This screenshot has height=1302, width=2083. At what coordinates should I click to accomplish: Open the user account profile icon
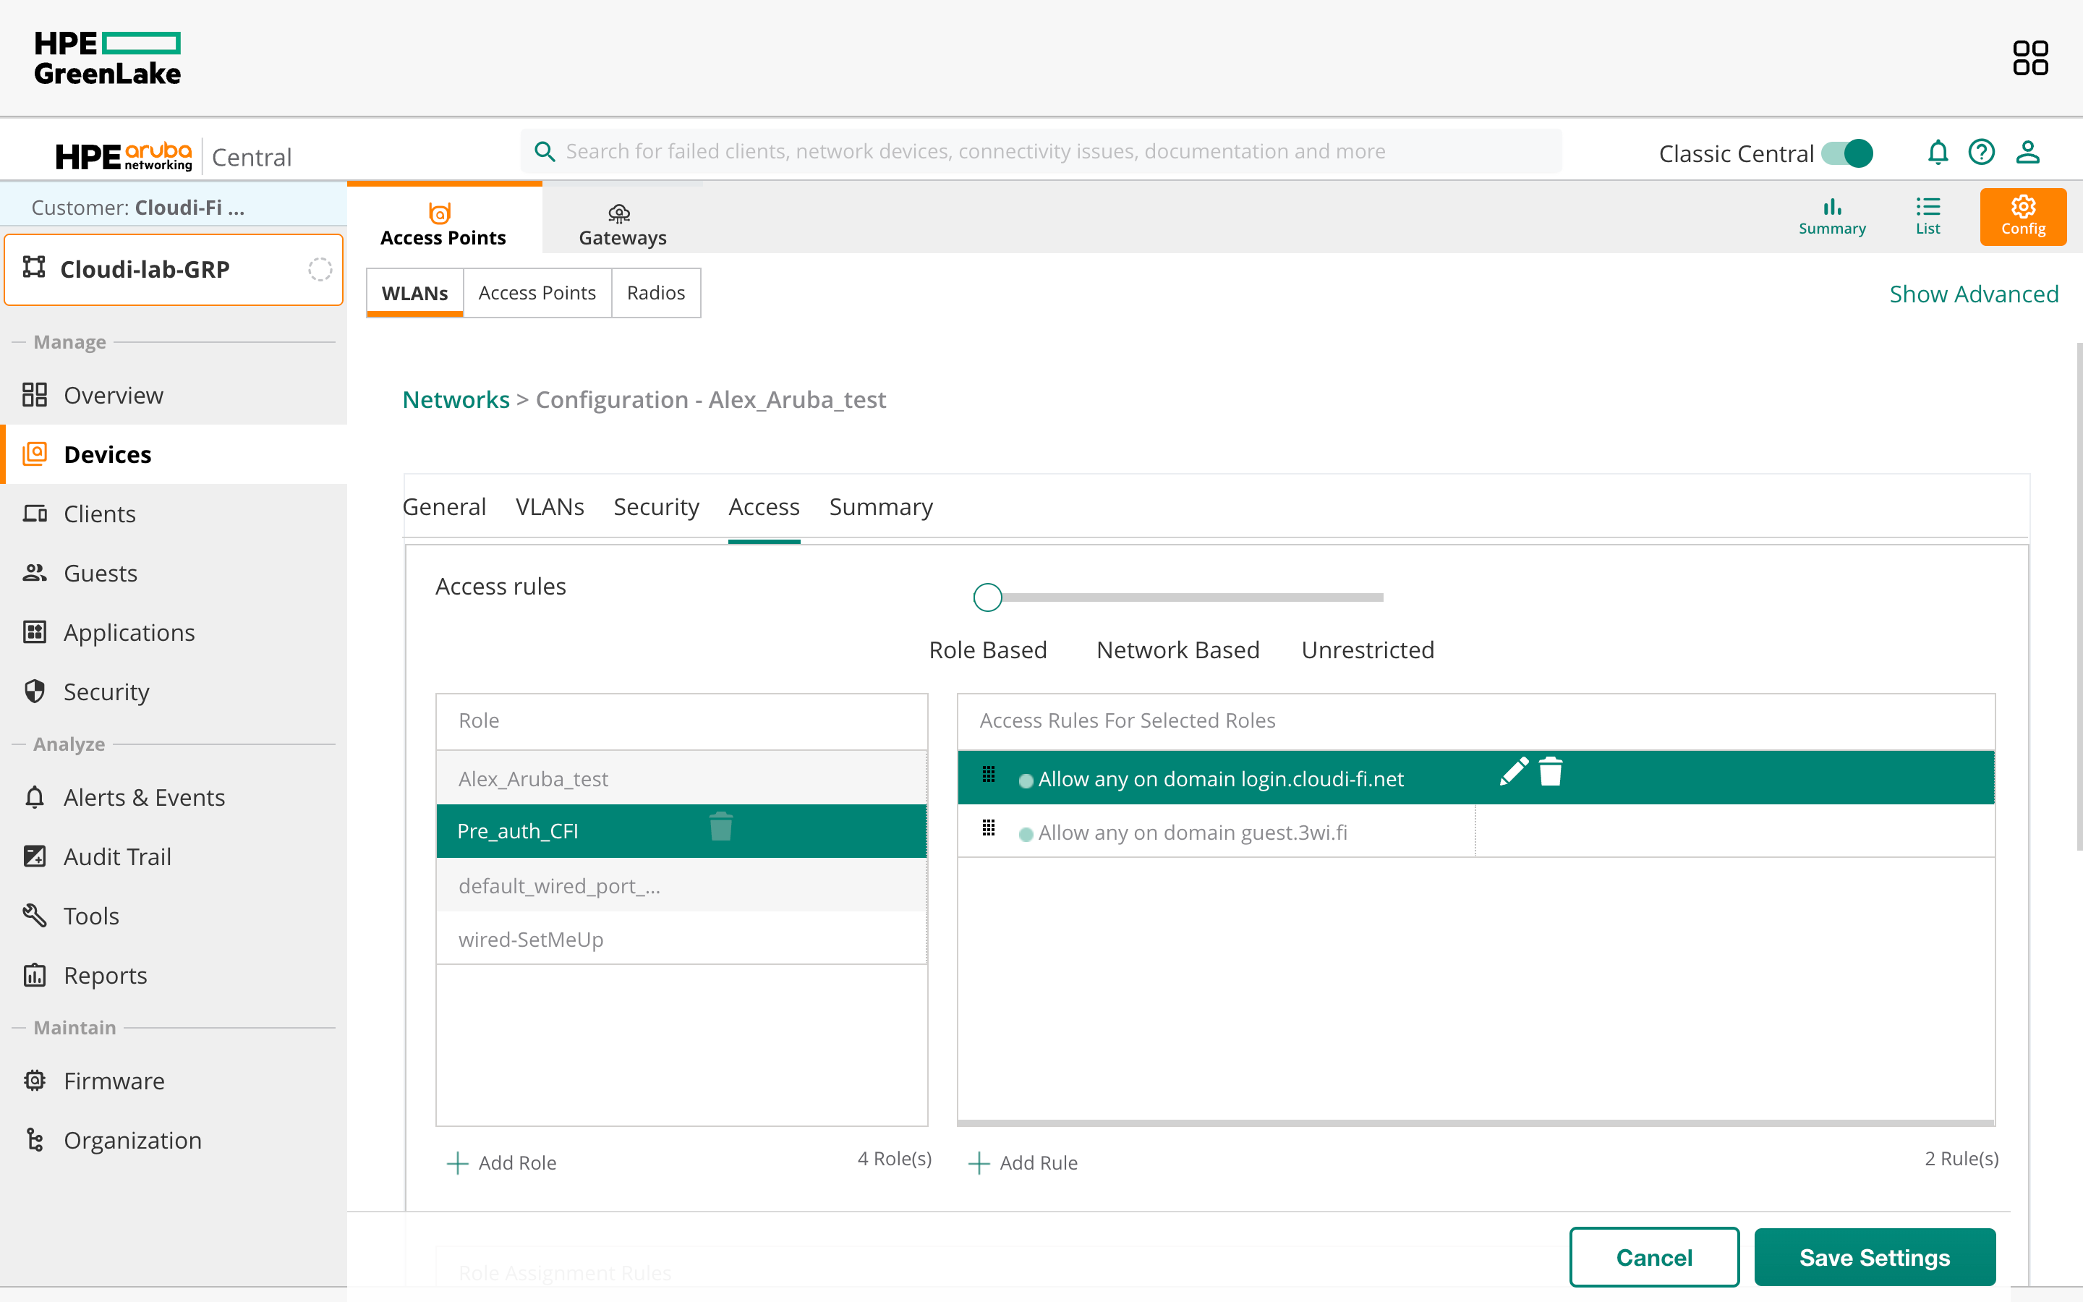[2027, 153]
